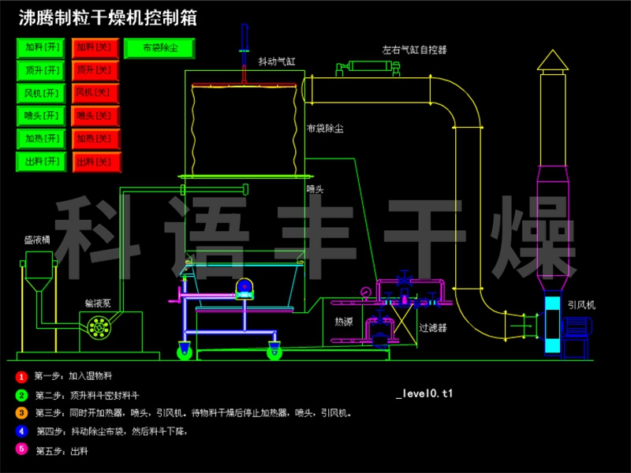Click the 热源 heat source box
Screen dimensions: 631x473
[x=342, y=322]
